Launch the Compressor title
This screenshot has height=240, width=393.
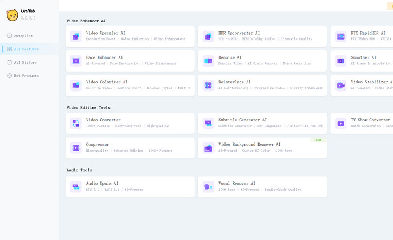click(x=98, y=145)
